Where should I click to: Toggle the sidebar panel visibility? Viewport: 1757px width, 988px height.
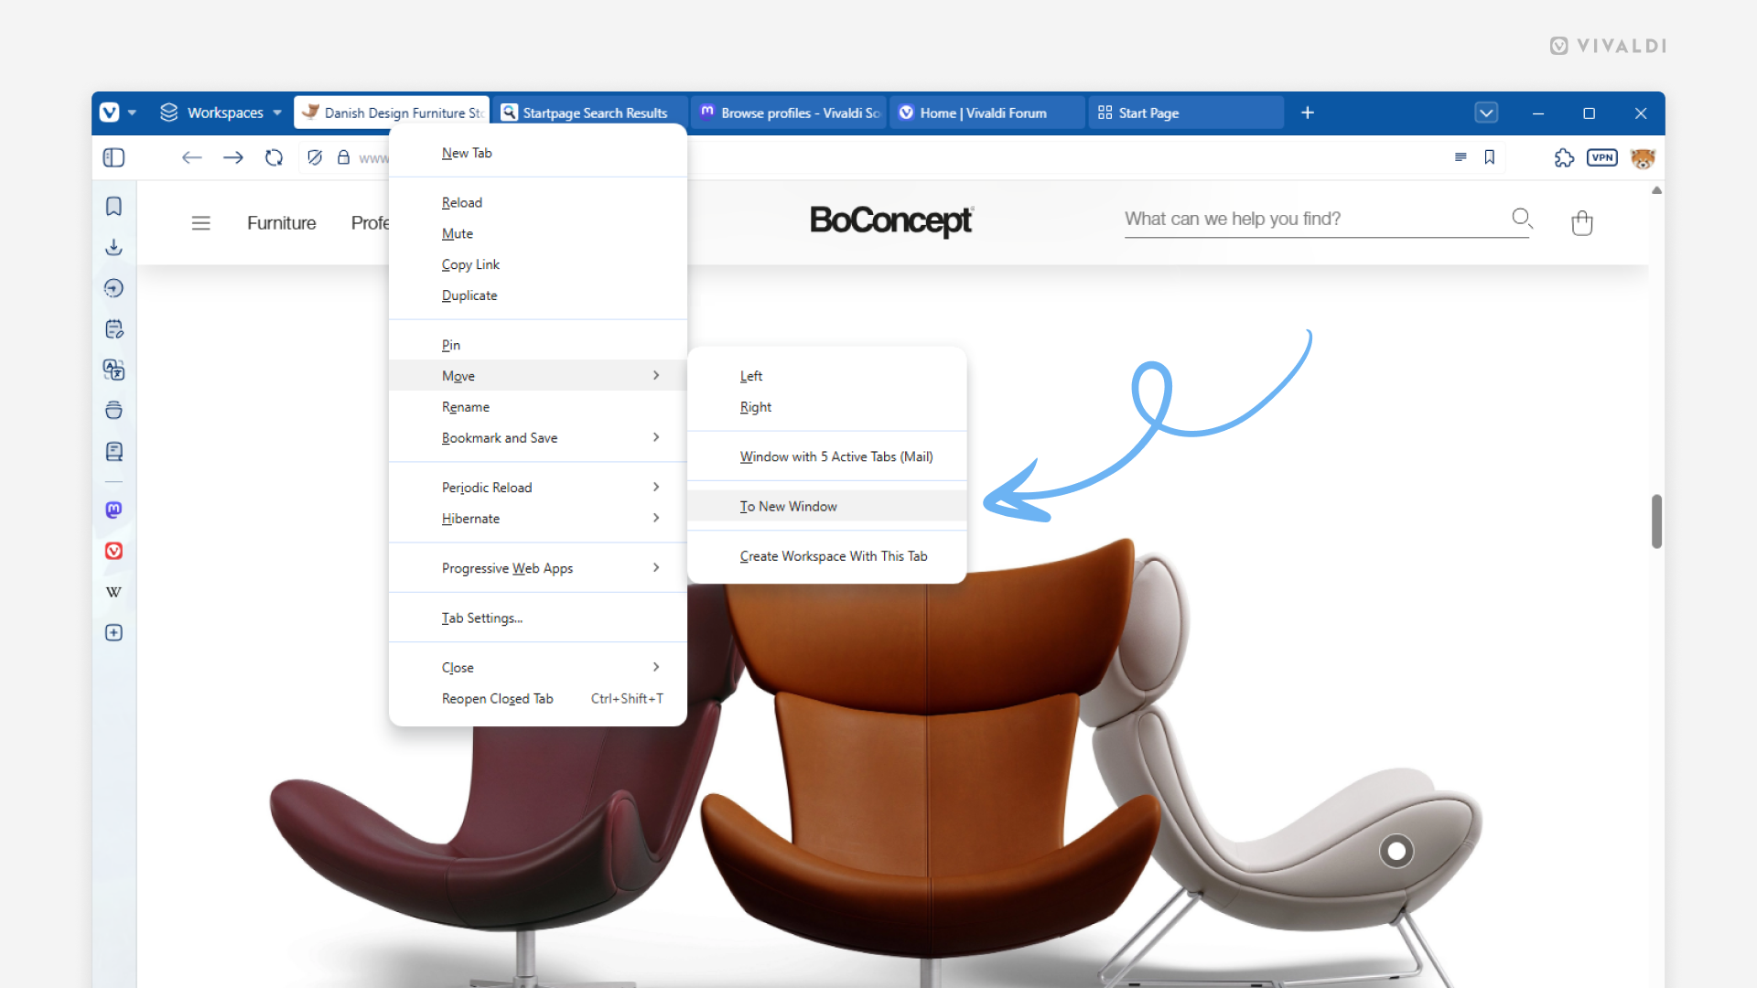pyautogui.click(x=113, y=157)
